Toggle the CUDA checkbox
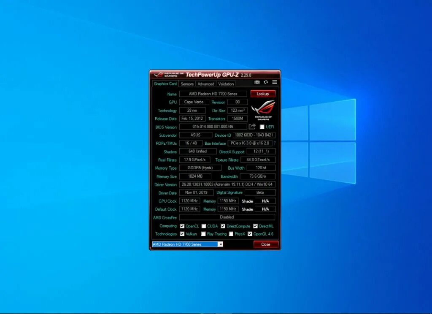The height and width of the screenshot is (314, 432). 204,226
